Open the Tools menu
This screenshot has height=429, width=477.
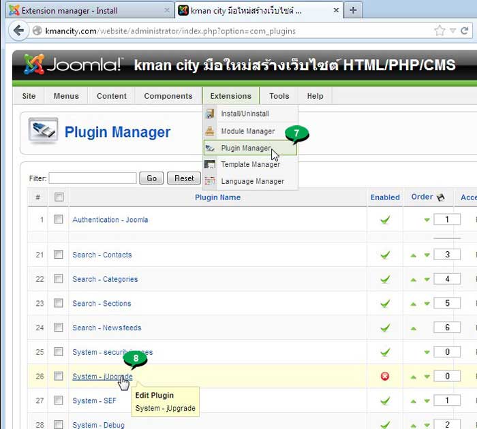click(279, 96)
